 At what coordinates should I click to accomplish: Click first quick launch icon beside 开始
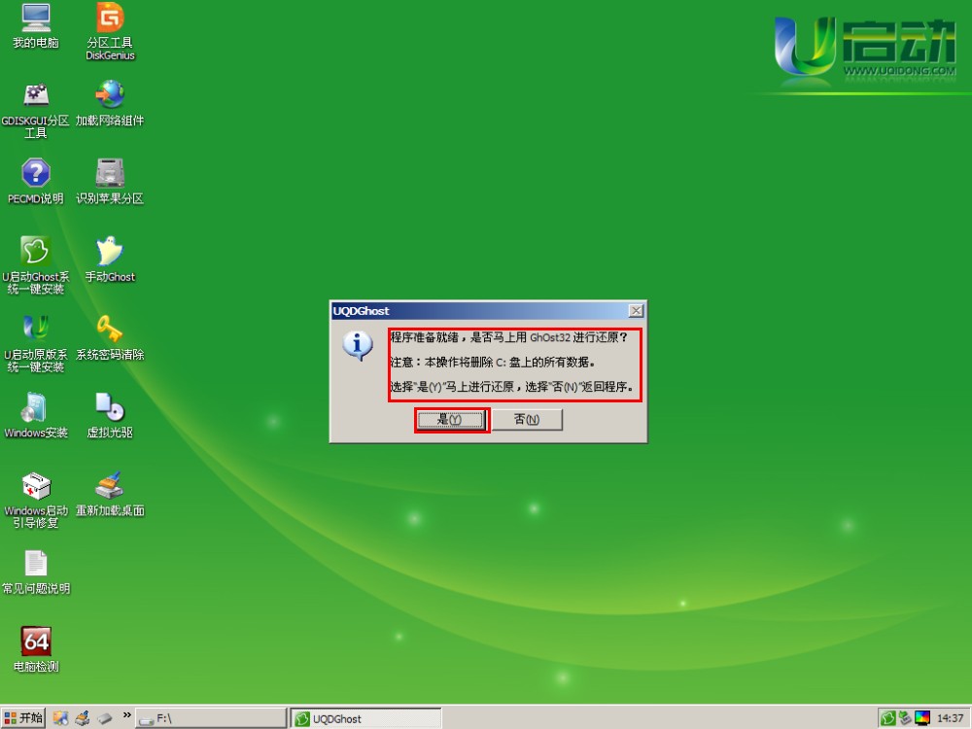tap(60, 718)
